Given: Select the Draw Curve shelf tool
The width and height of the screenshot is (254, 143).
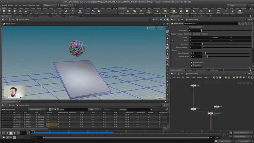Looking at the screenshot, I should 54,12.
